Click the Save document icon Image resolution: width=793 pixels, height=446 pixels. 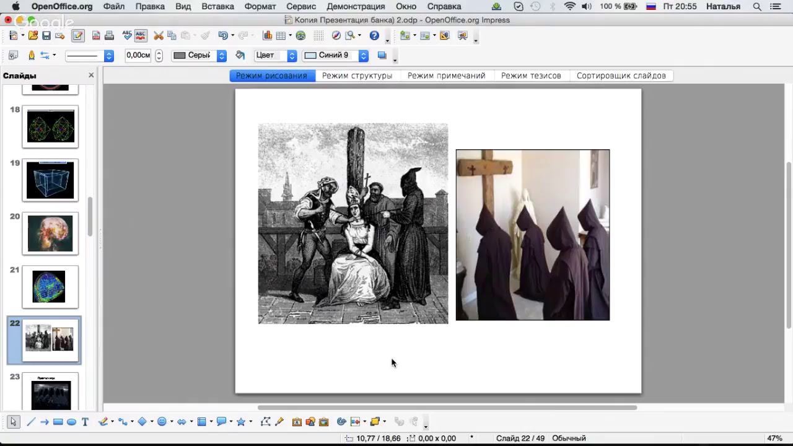(x=46, y=36)
